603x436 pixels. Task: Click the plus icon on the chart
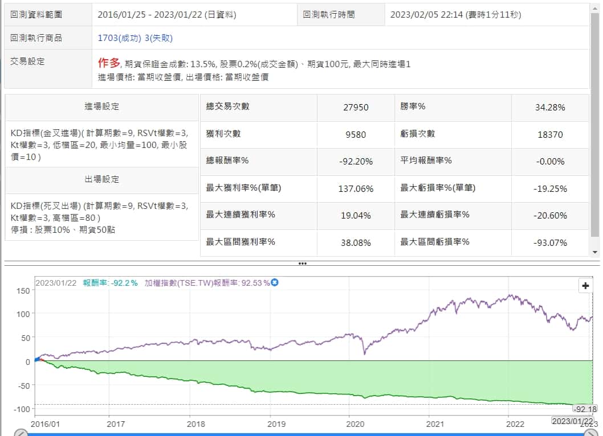(x=585, y=286)
